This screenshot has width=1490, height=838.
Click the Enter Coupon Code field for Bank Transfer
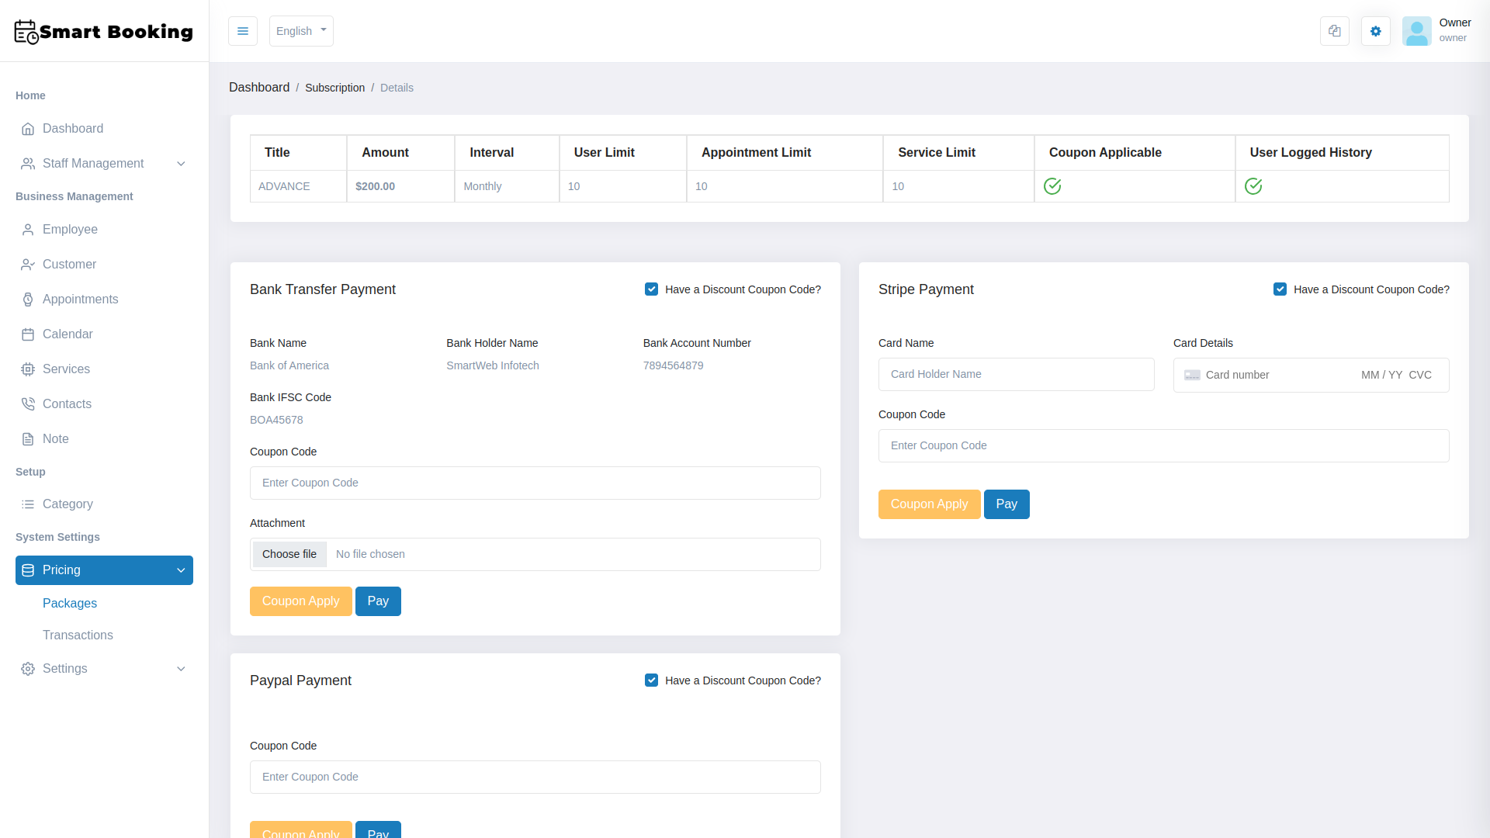coord(535,483)
